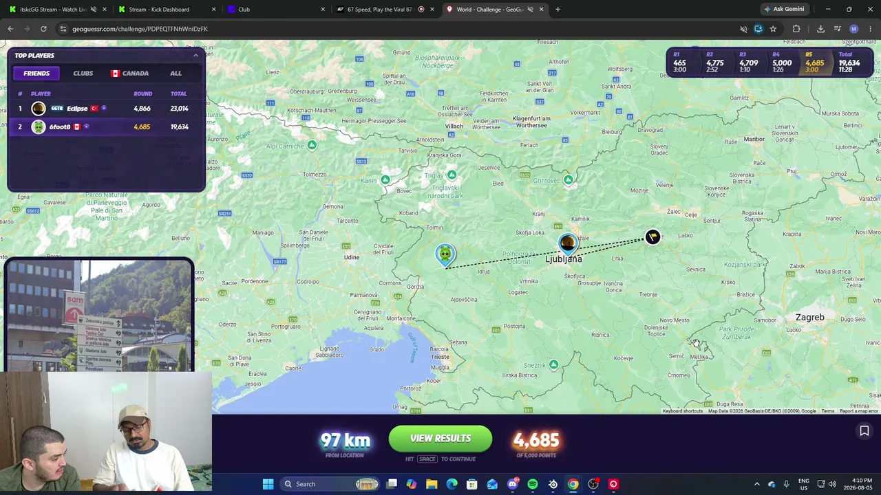Close the World - Challenge GeoGuessr tab
Image resolution: width=881 pixels, height=495 pixels.
click(x=541, y=9)
